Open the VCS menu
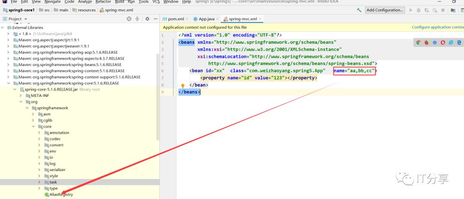 (156, 2)
